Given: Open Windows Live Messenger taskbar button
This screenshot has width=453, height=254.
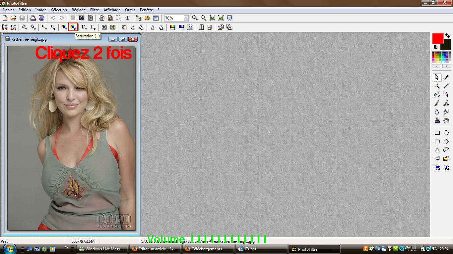Looking at the screenshot, I should [x=102, y=249].
